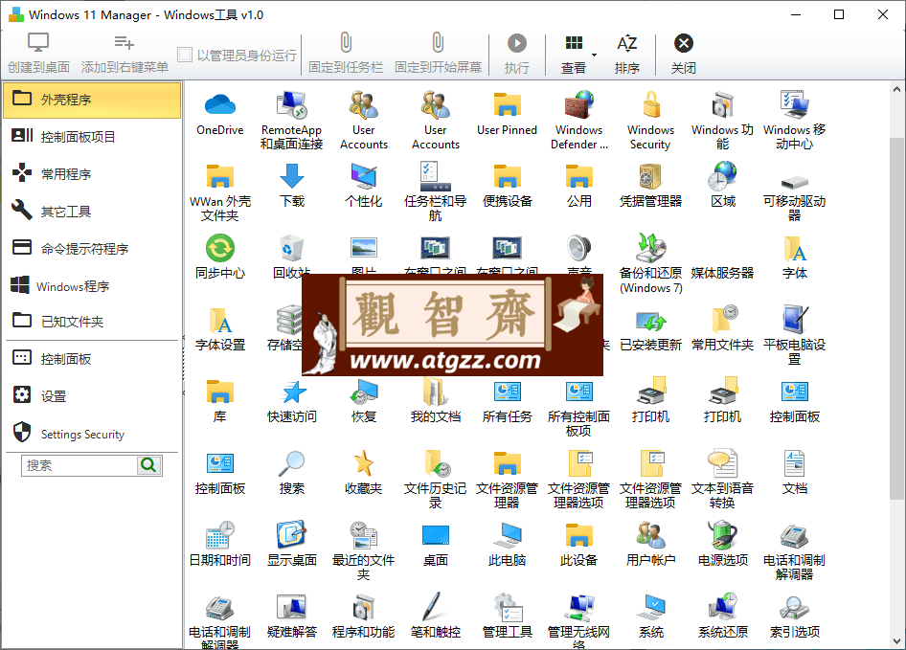Select the 区域 globe icon
The width and height of the screenshot is (906, 650).
point(722,176)
